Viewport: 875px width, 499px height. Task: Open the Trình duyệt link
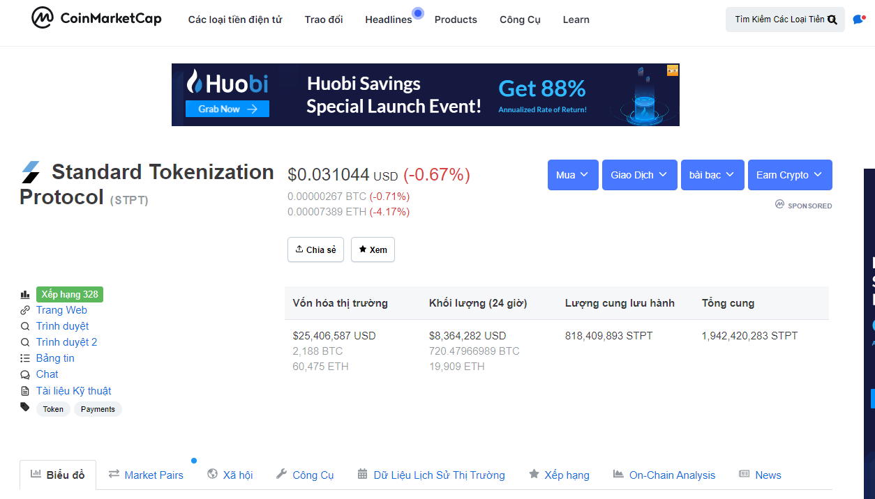(x=63, y=326)
